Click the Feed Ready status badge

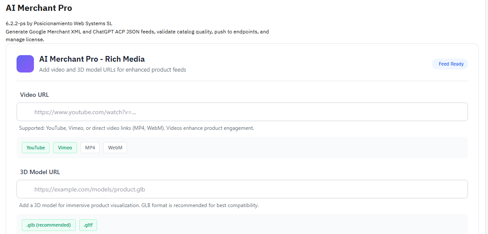450,64
